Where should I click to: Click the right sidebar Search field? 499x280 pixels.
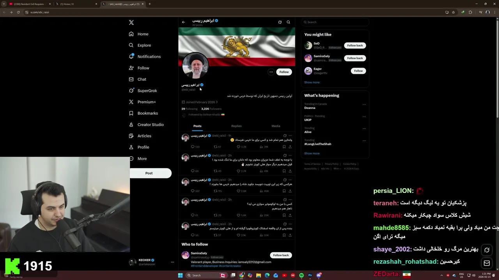(x=335, y=22)
